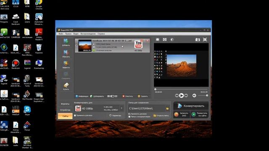269x151 pixels.
Task: Toggle Применить для всех under save folder
Action: pos(129,114)
